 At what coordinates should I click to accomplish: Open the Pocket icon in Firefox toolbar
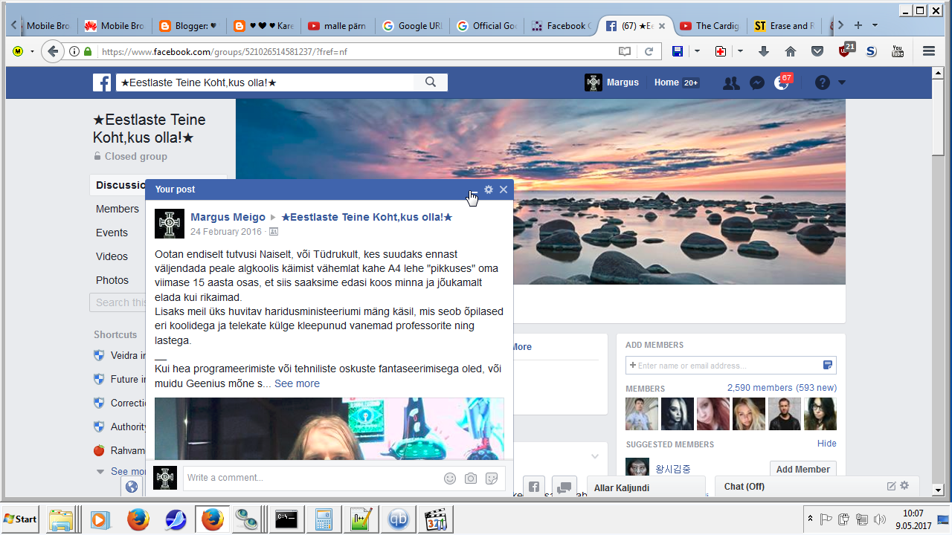(x=817, y=51)
